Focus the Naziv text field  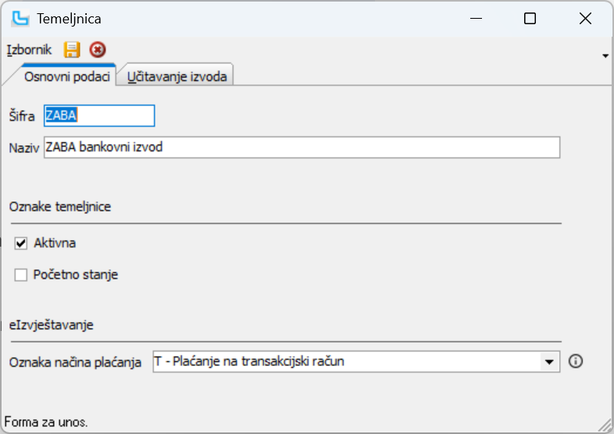pos(302,147)
